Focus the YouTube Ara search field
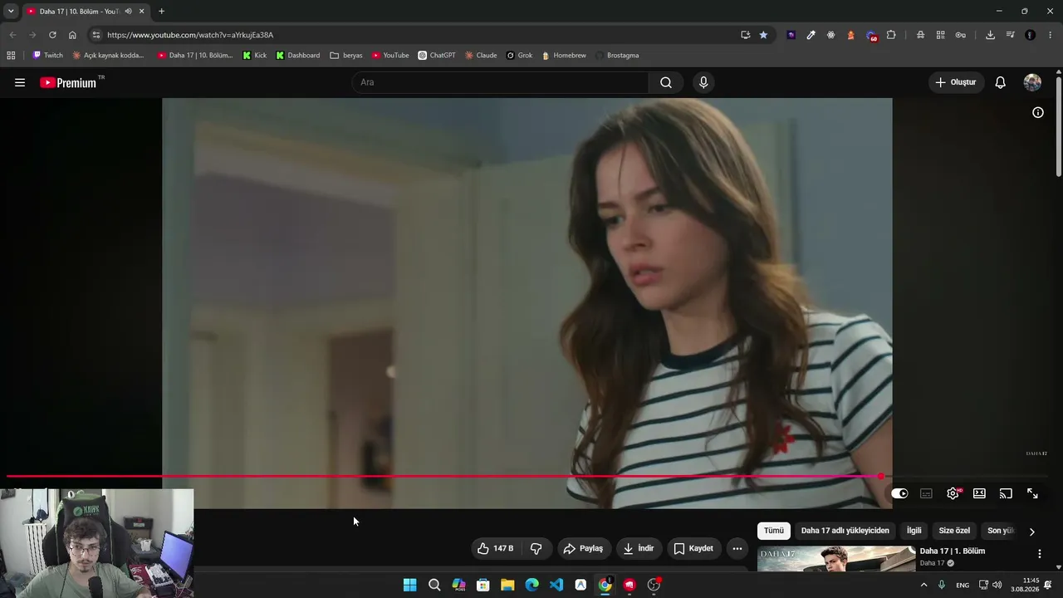This screenshot has width=1063, height=598. [x=500, y=82]
